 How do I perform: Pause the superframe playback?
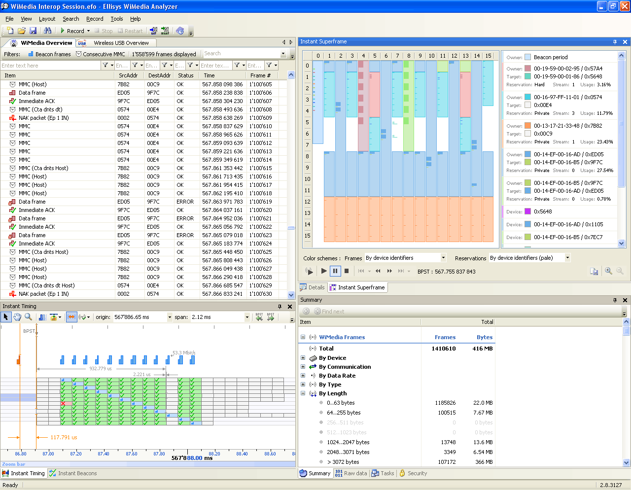coord(335,271)
